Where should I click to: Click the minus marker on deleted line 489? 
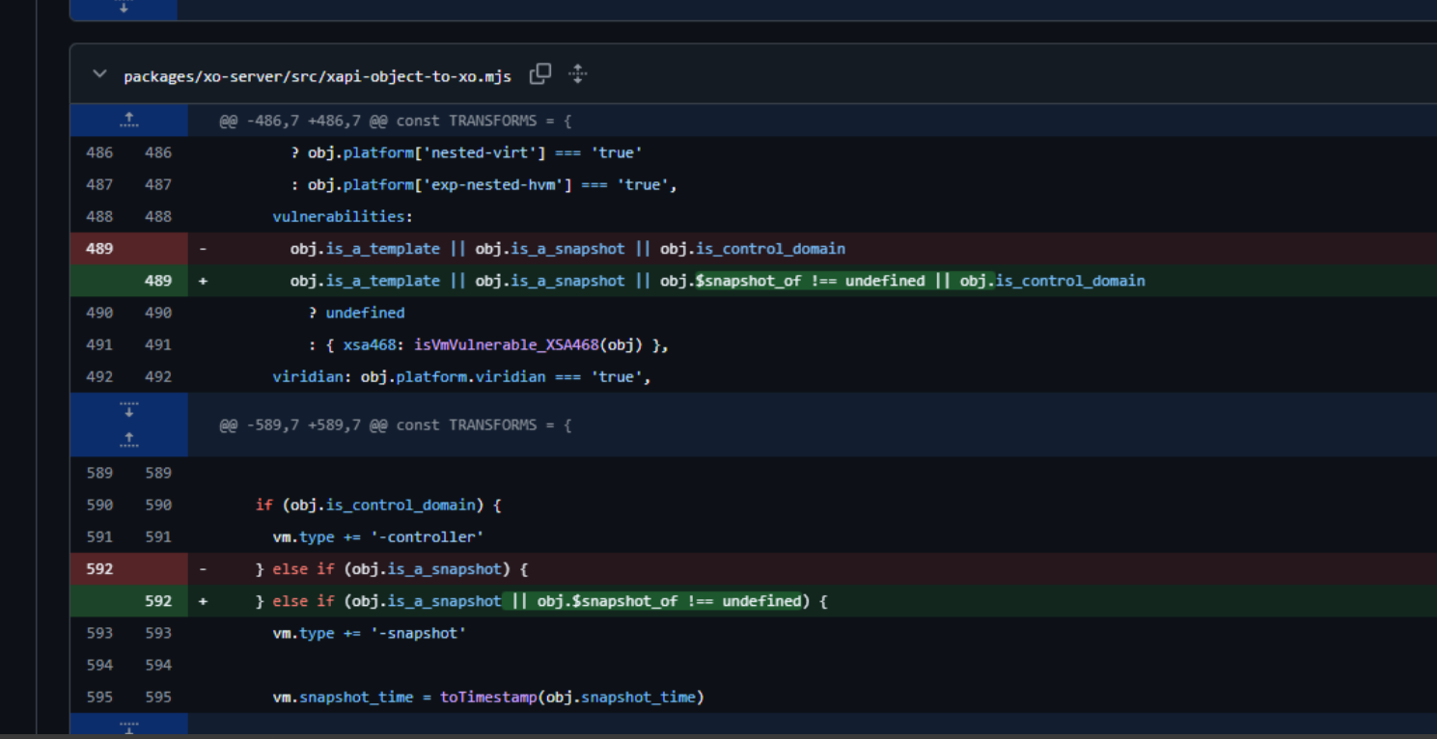[203, 249]
